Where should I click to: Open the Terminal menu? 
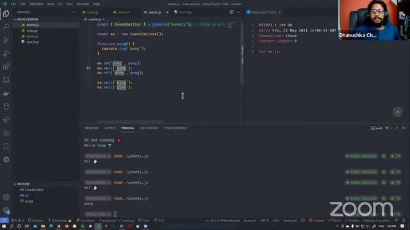pyautogui.click(x=83, y=4)
